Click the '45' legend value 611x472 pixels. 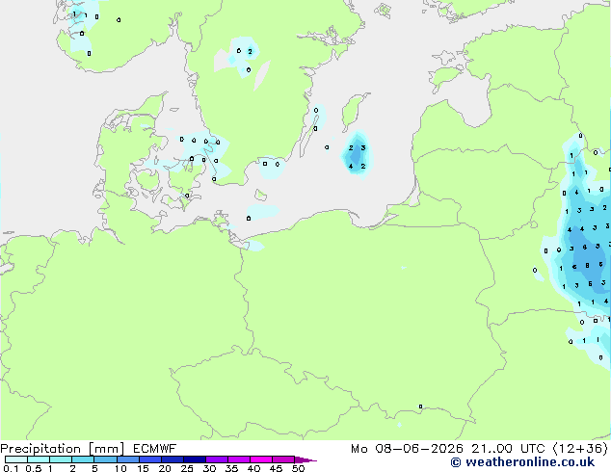tap(276, 468)
